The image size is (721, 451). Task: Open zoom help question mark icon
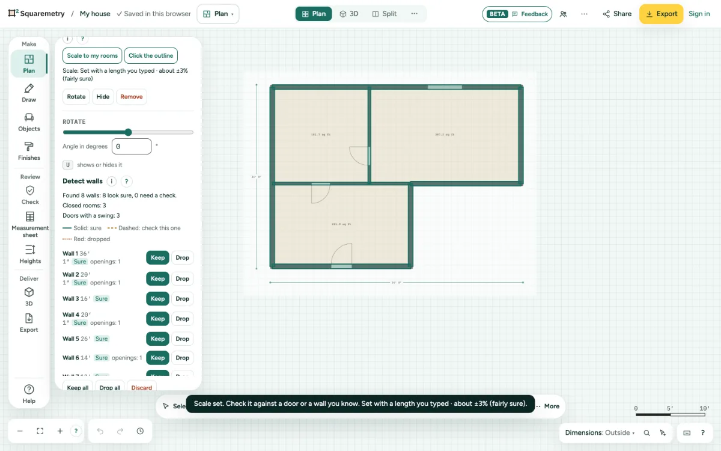tap(76, 431)
